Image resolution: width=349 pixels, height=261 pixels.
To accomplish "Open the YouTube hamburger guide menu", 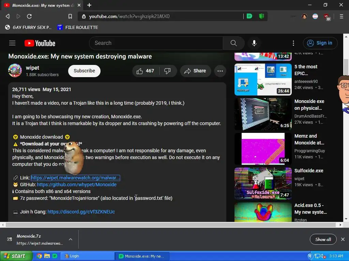I will click(x=12, y=43).
